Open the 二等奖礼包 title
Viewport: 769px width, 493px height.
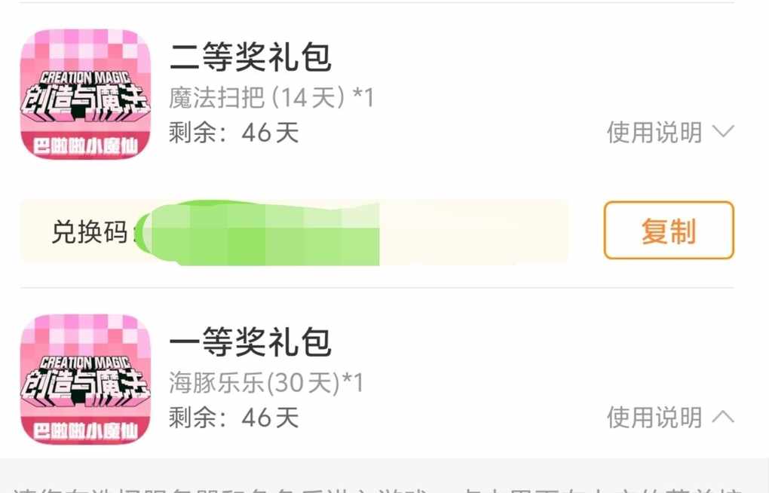coord(250,57)
